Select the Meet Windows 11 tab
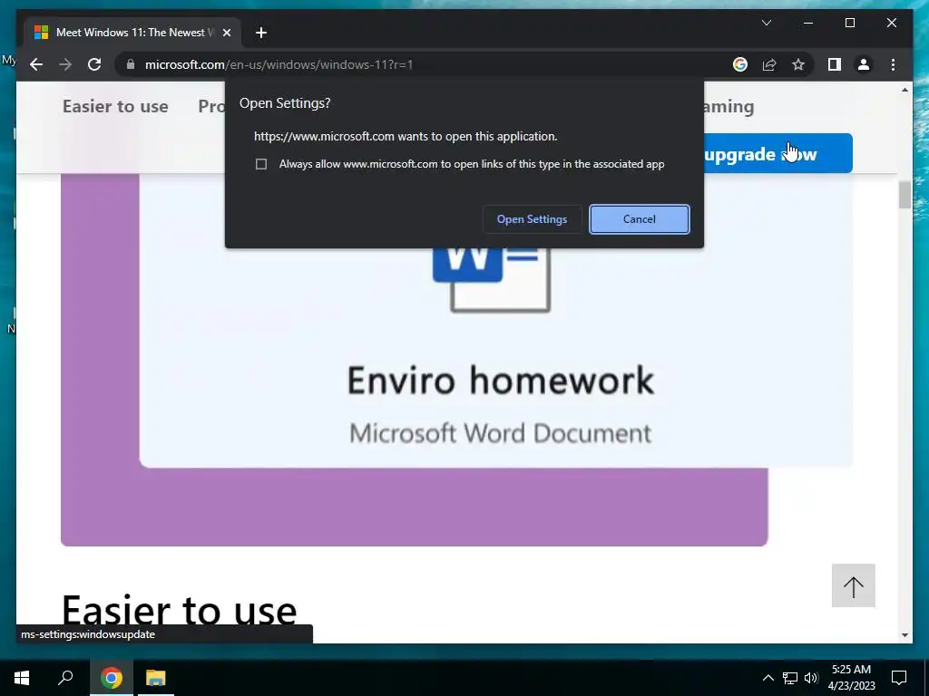The height and width of the screenshot is (696, 929). (132, 33)
